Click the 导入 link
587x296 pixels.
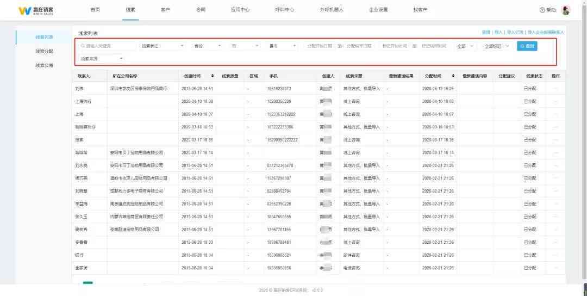[498, 33]
